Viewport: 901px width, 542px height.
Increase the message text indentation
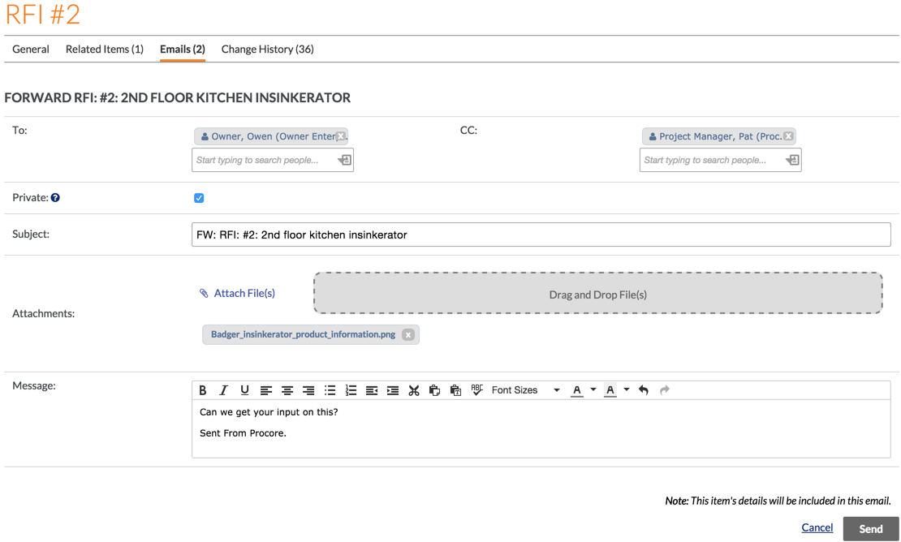(393, 390)
